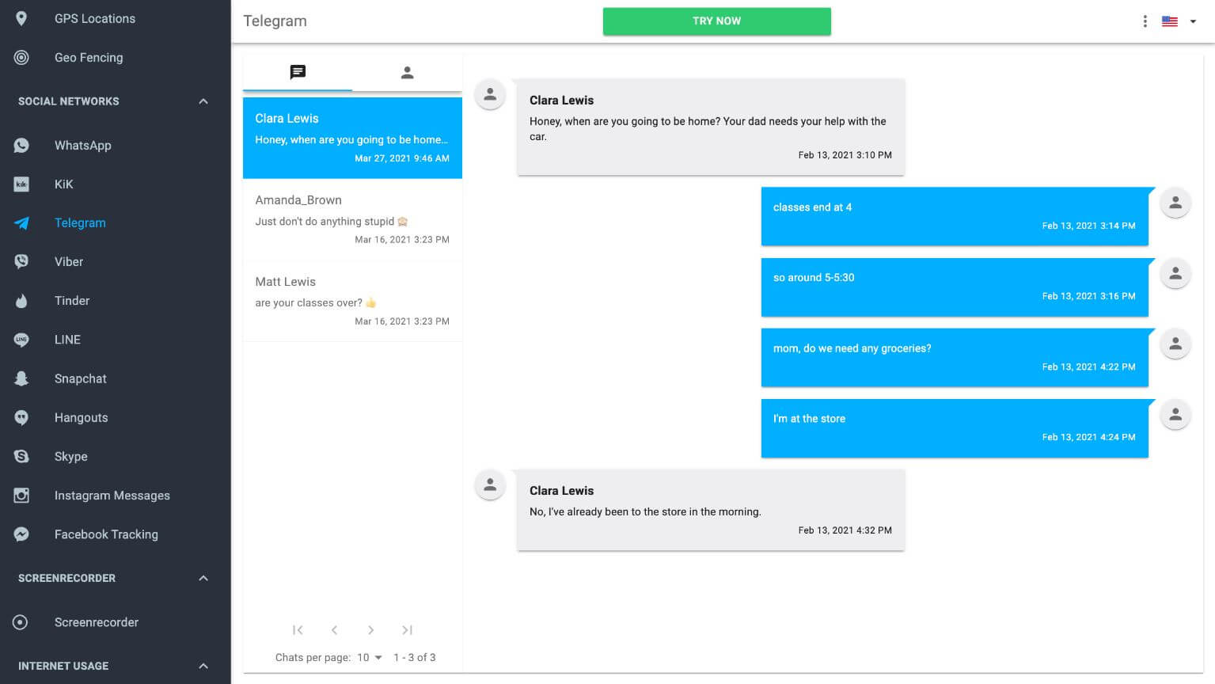The height and width of the screenshot is (684, 1215).
Task: Select the Matt Lewis chat
Action: pos(352,301)
